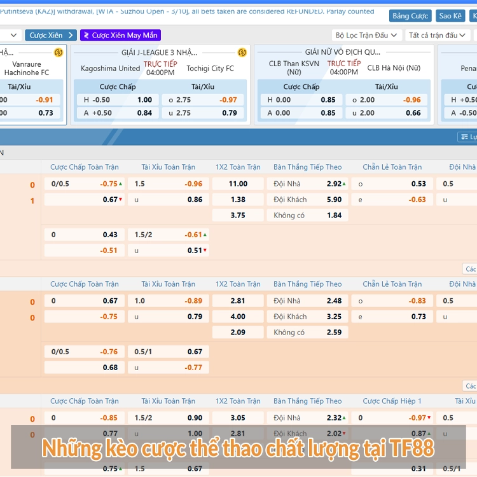Open the GIẢI J-LEAGUE 3 league title
This screenshot has height=477, width=477.
(159, 52)
